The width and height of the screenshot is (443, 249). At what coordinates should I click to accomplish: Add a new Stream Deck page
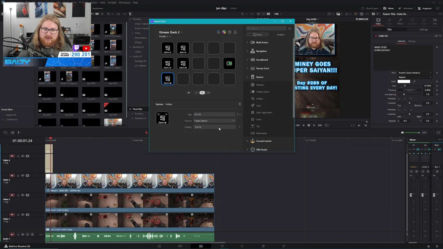pos(208,93)
